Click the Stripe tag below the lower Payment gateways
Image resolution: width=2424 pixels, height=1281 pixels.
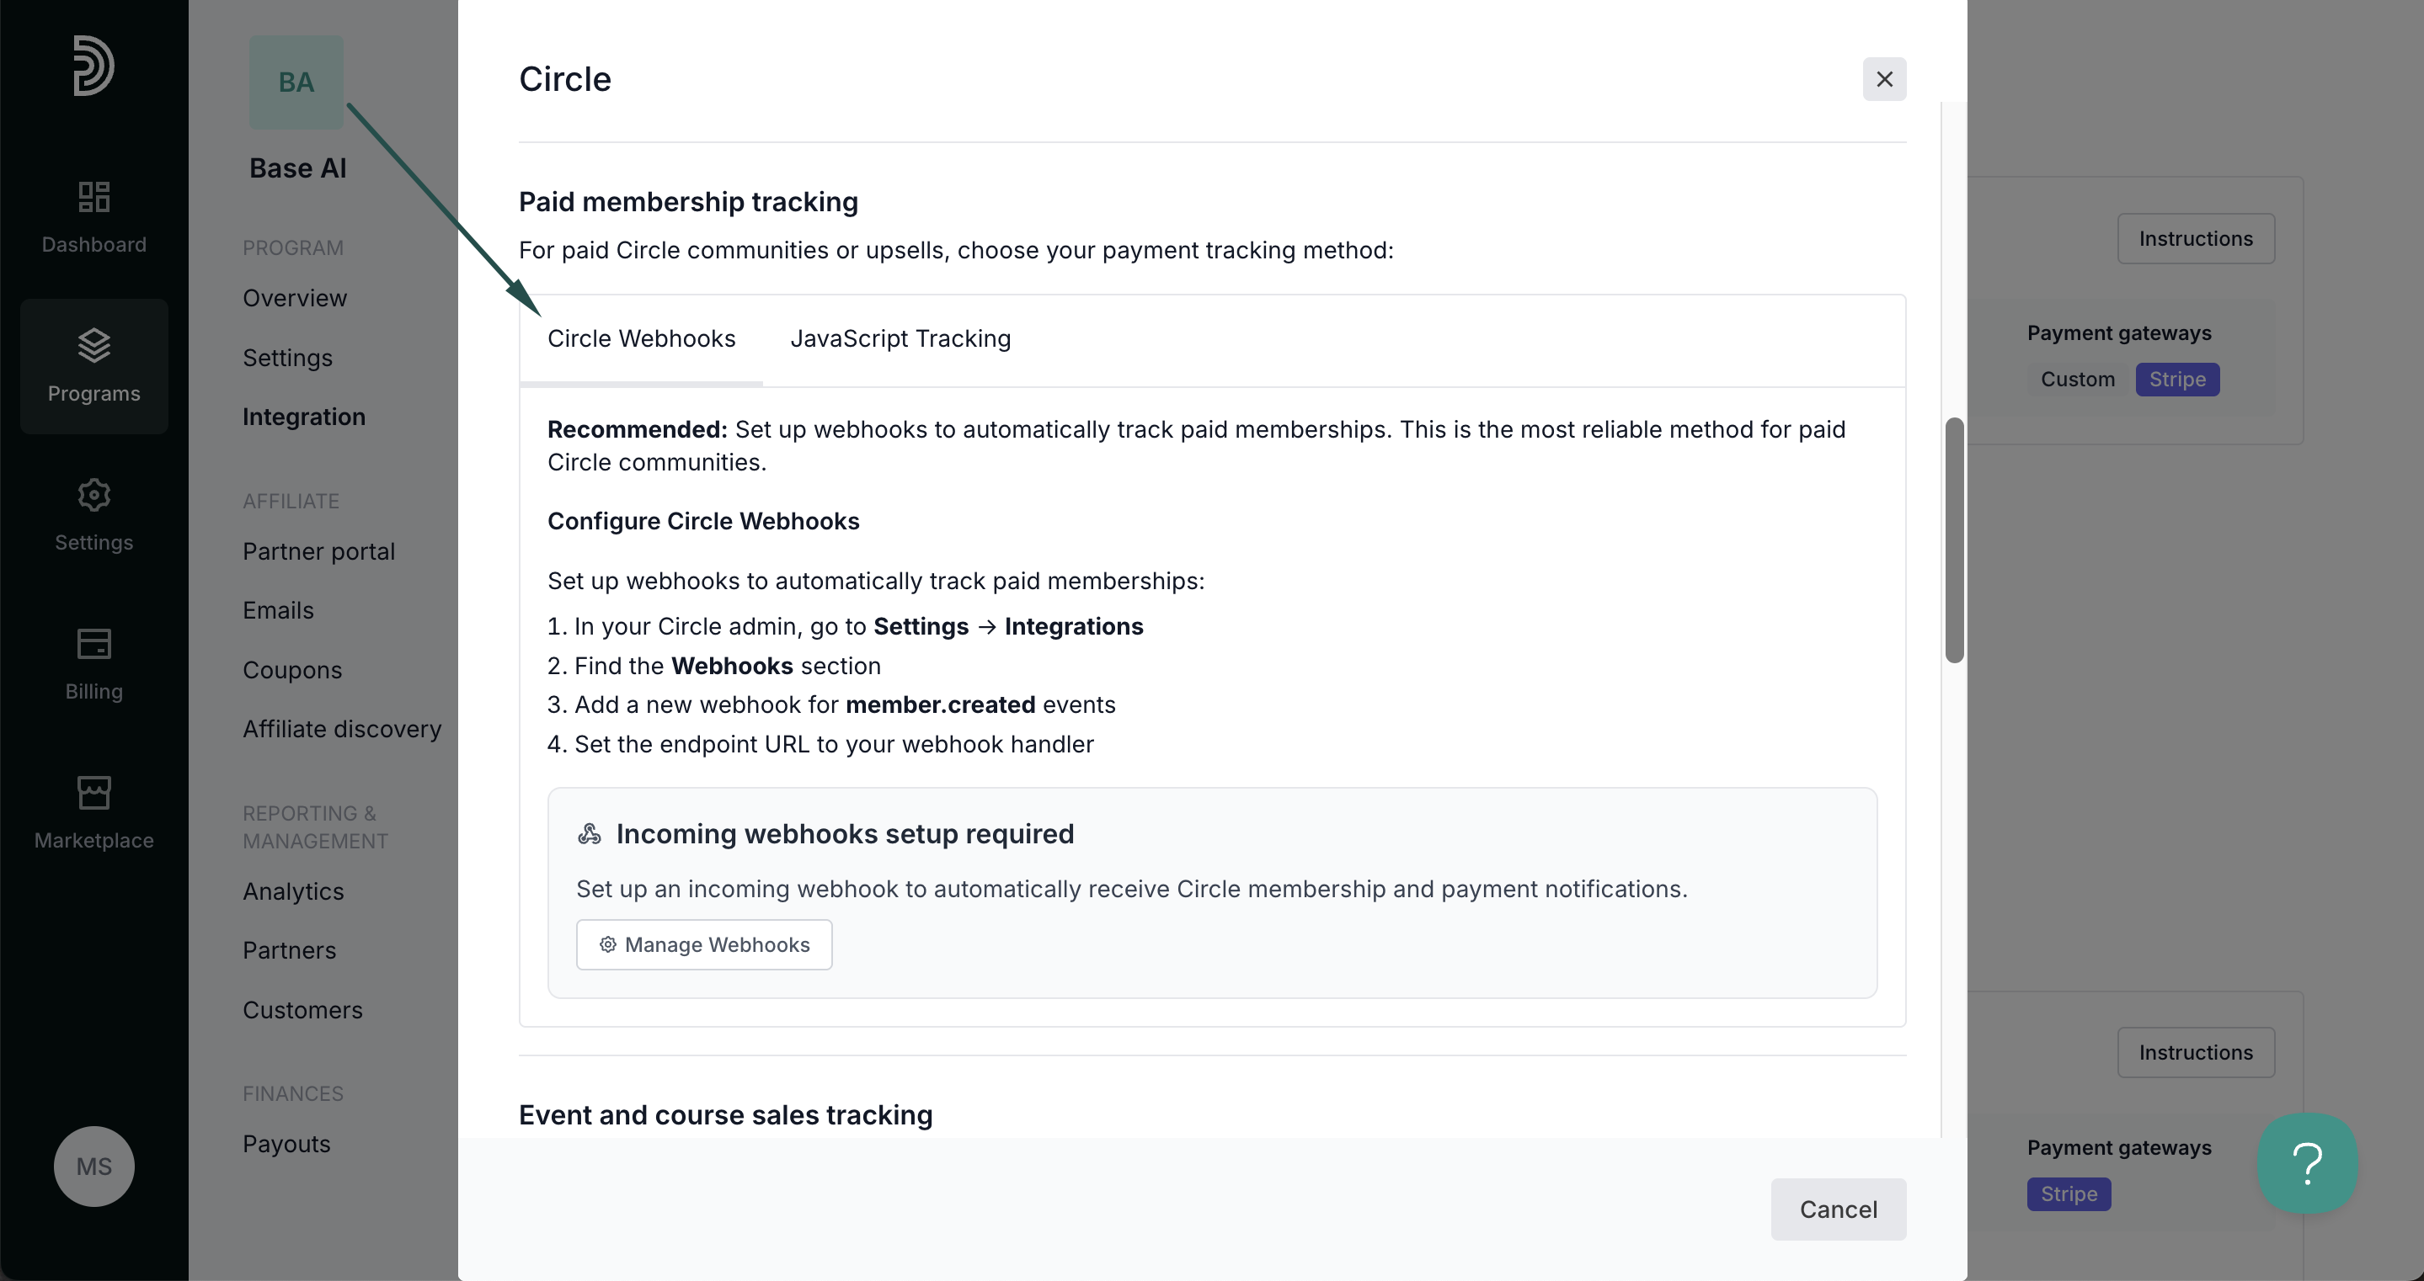[x=2069, y=1194]
